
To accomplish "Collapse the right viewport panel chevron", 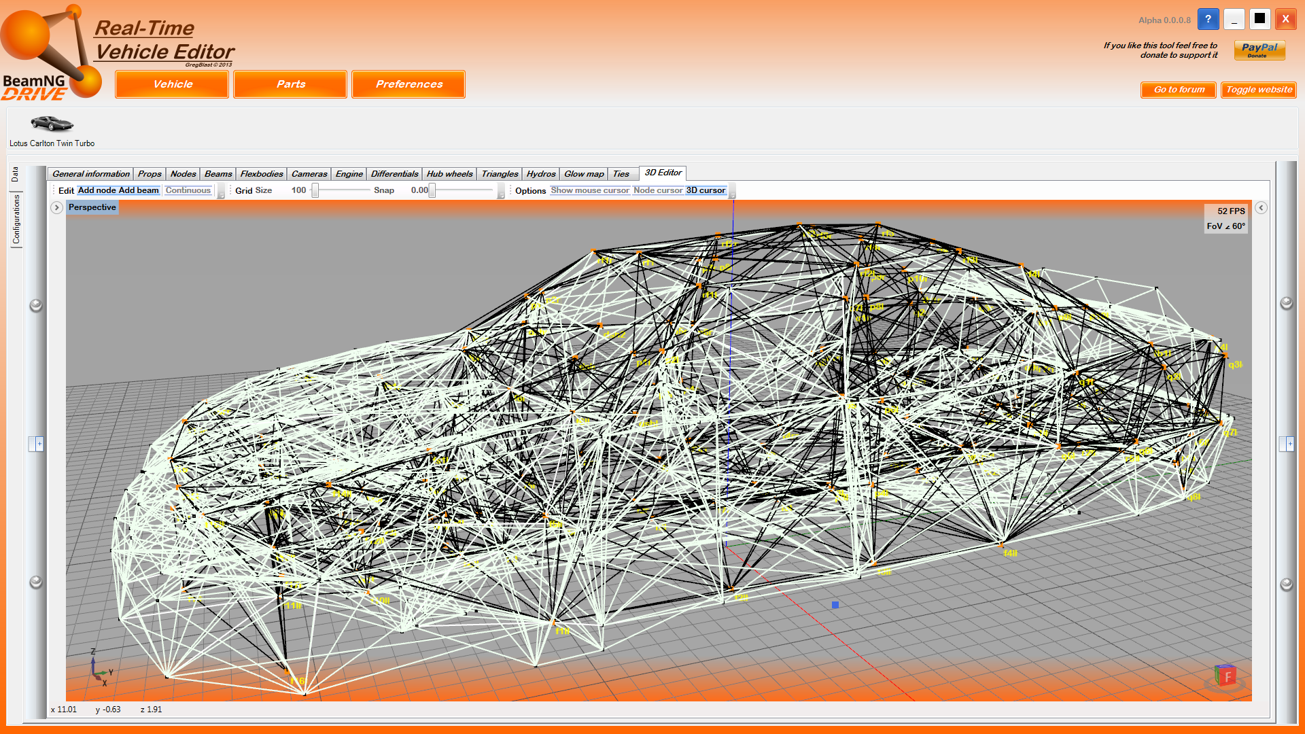I will 1261,208.
